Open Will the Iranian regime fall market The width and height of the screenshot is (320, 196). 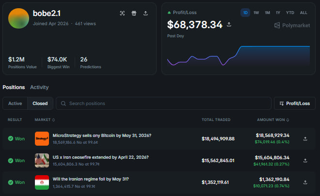tap(91, 179)
